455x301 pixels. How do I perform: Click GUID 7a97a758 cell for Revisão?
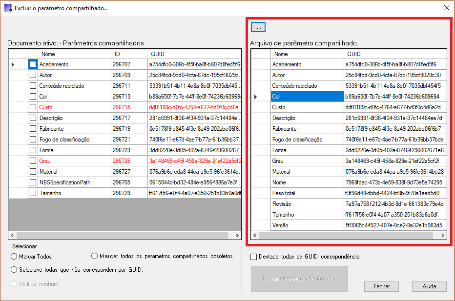click(395, 203)
